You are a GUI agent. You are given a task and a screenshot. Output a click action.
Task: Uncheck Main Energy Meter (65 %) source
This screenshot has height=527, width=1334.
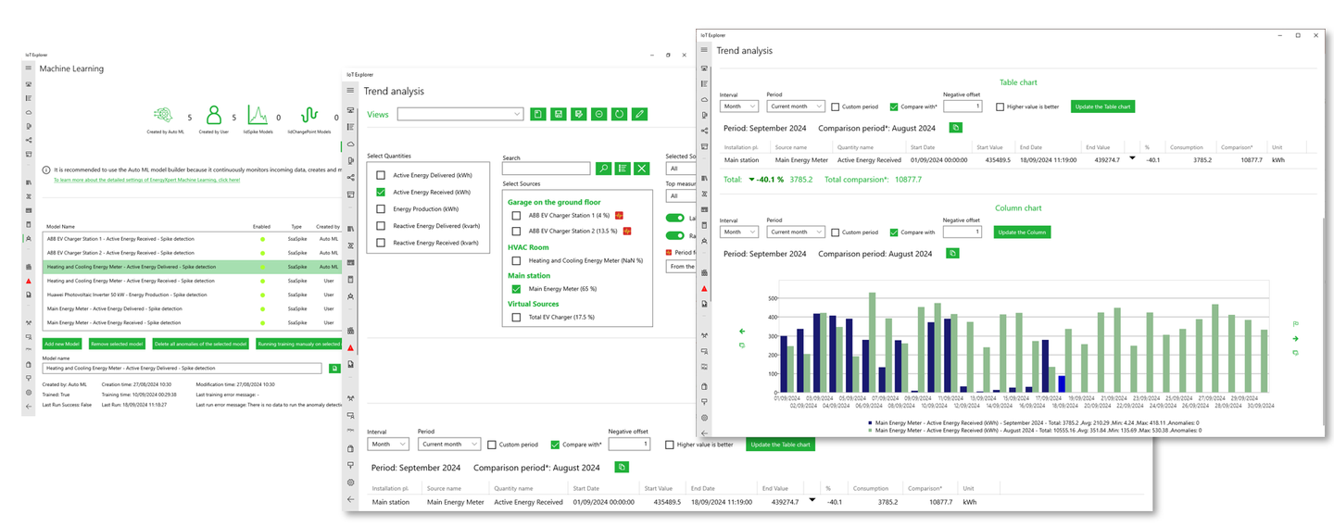coord(516,289)
